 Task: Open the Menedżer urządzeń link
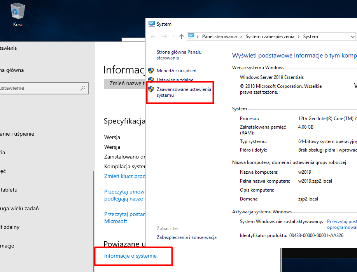(x=176, y=71)
